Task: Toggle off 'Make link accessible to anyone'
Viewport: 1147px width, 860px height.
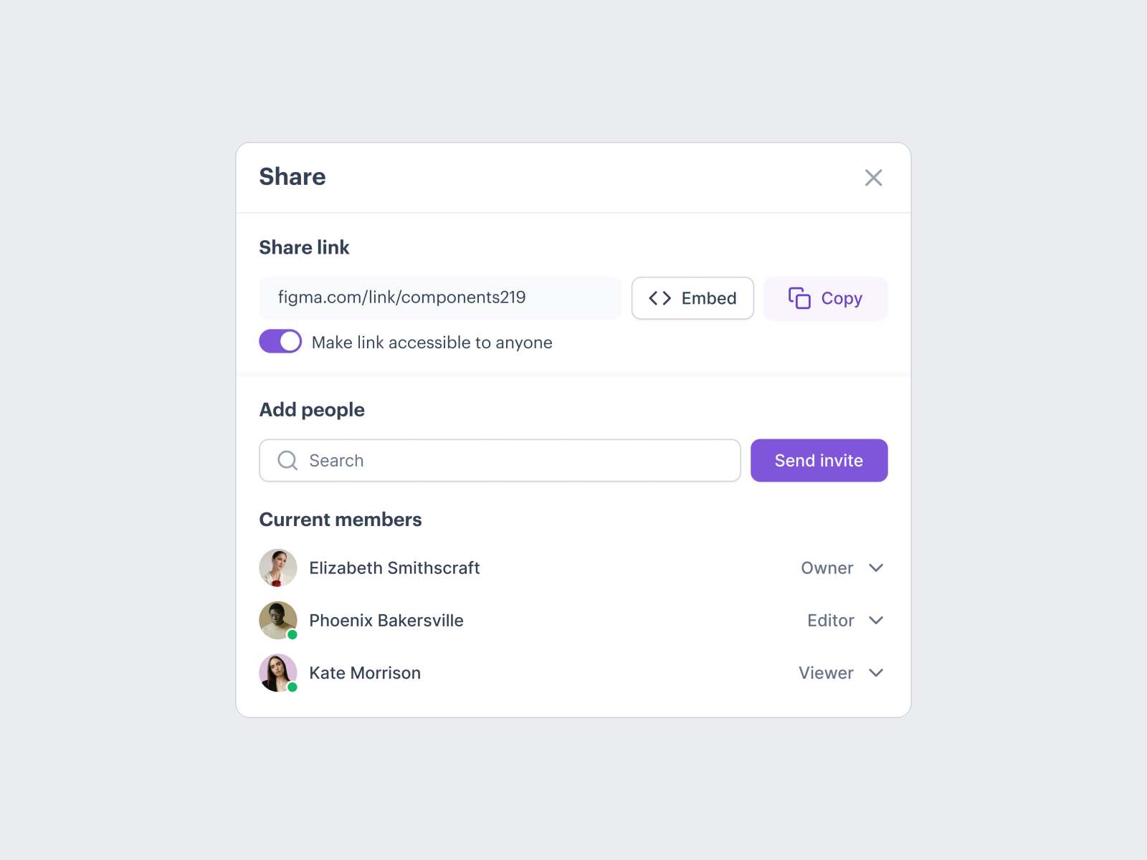Action: [280, 341]
